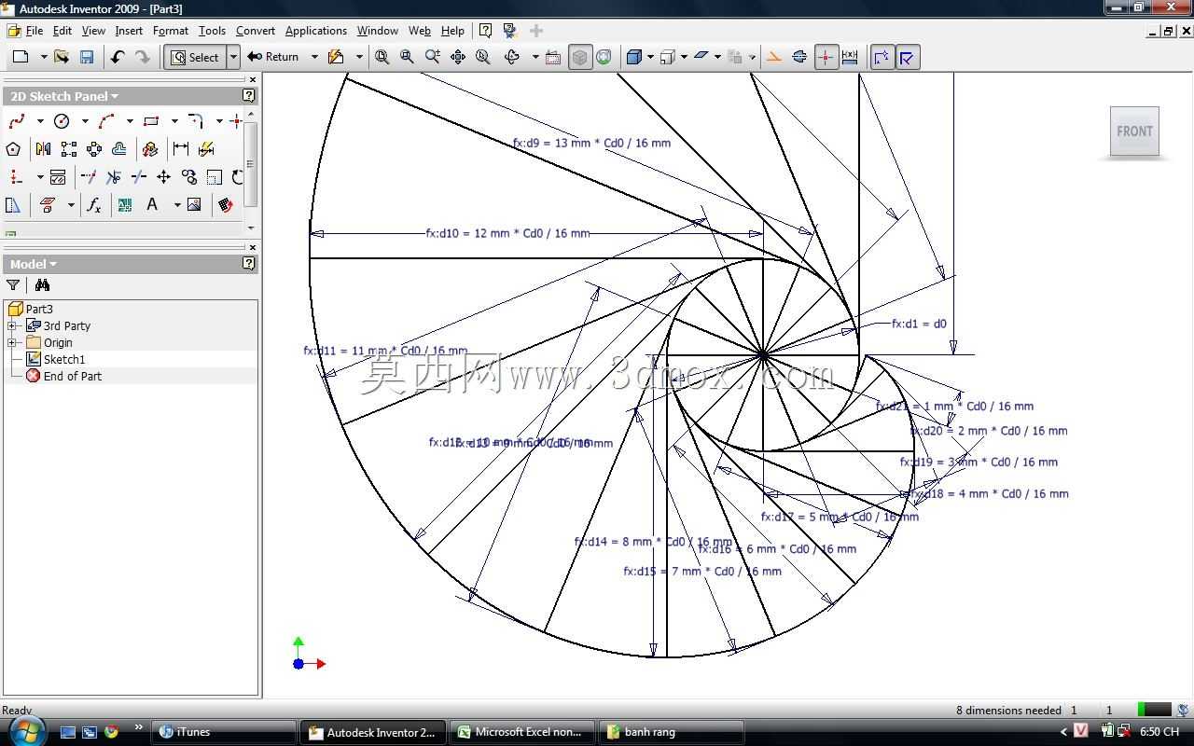Click the Return button
The height and width of the screenshot is (746, 1194).
coord(273,57)
